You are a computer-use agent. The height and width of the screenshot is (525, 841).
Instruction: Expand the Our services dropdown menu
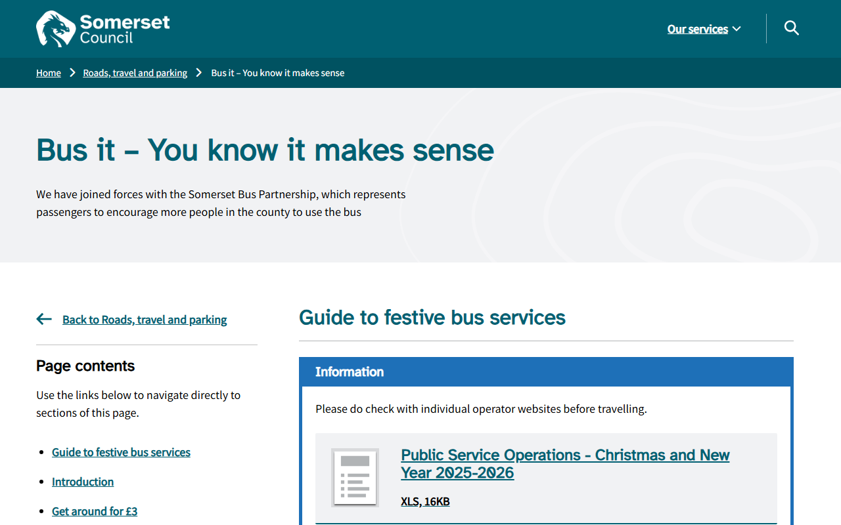point(704,29)
